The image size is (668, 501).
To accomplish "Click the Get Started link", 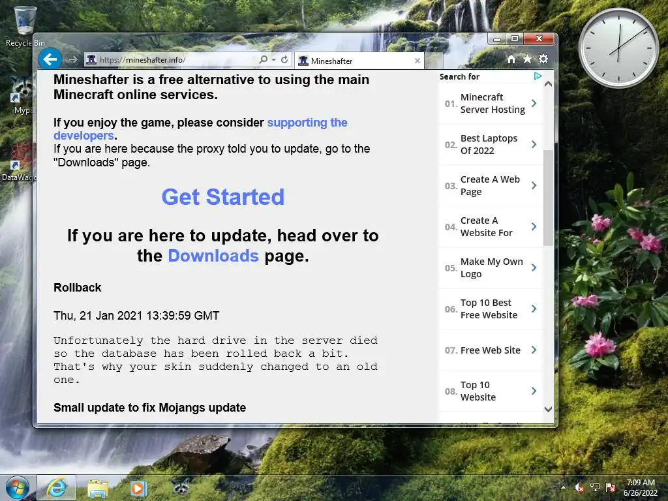I will coord(223,197).
